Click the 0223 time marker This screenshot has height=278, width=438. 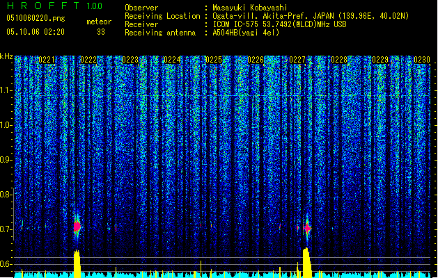click(130, 60)
